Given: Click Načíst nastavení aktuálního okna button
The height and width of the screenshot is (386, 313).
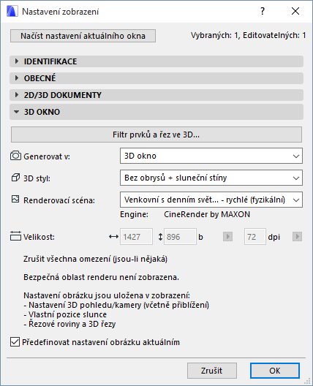Looking at the screenshot, I should (x=83, y=36).
